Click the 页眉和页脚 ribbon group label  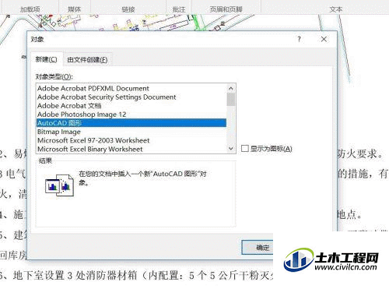226,9
